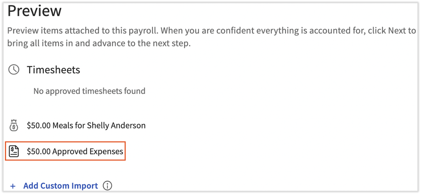Screen dimensions: 421x194
Task: Click the $50.00 amount in the Meals line
Action: 39,126
